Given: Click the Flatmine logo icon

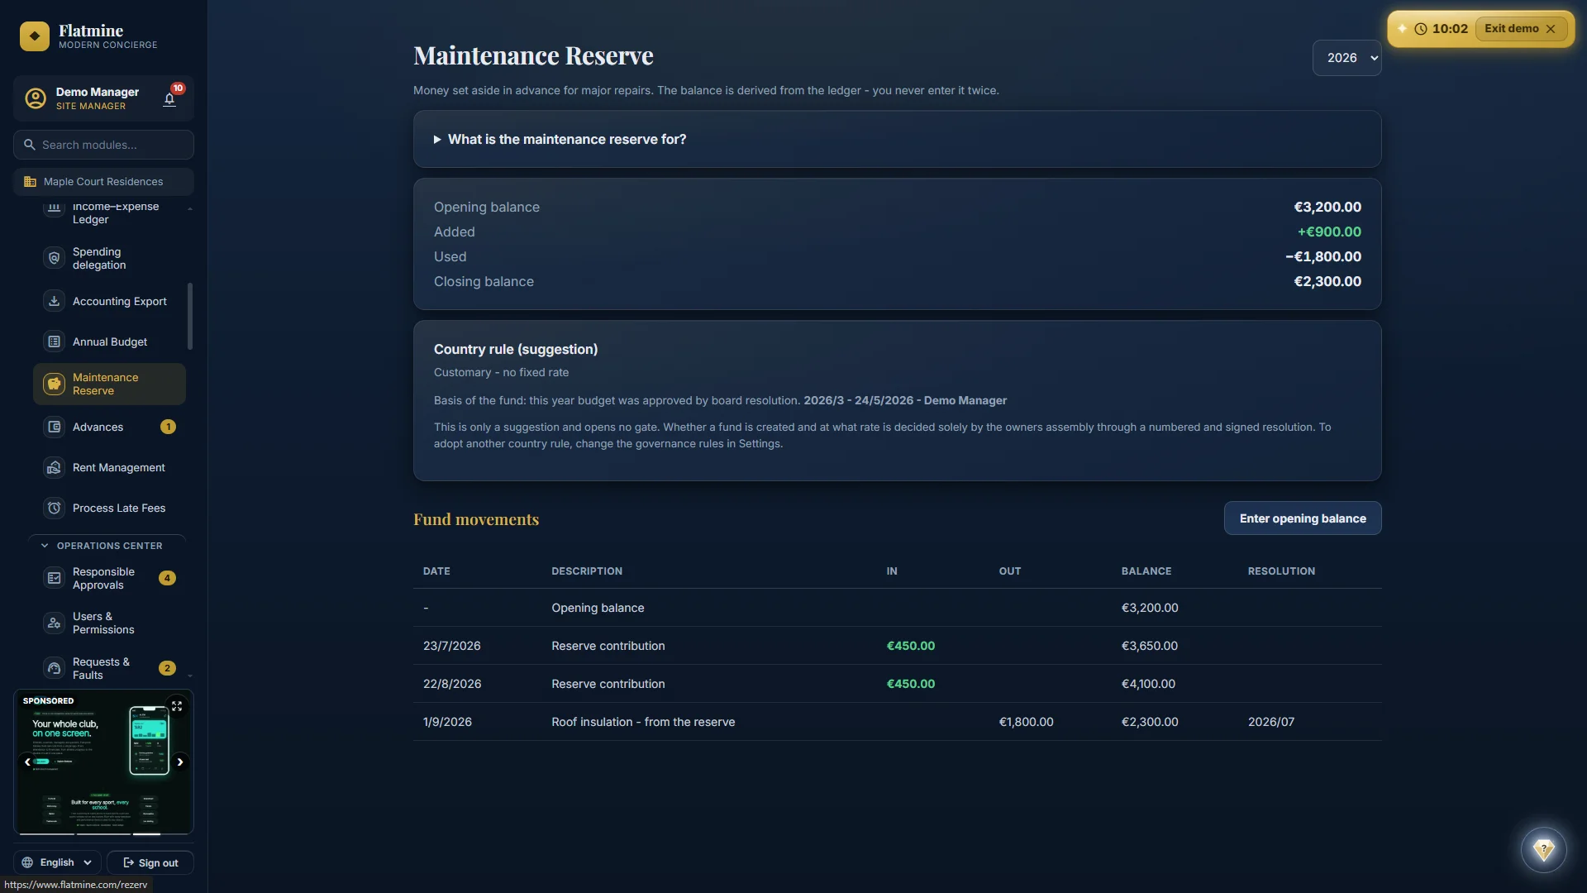Looking at the screenshot, I should pos(35,36).
